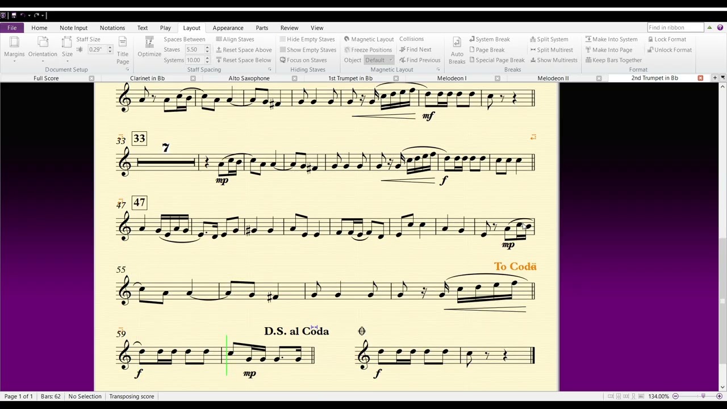727x409 pixels.
Task: Click the Find in ribbon search box
Action: tap(675, 27)
